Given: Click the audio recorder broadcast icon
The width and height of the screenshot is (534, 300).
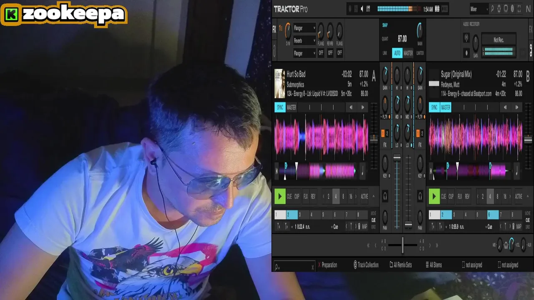Looking at the screenshot, I should (466, 38).
